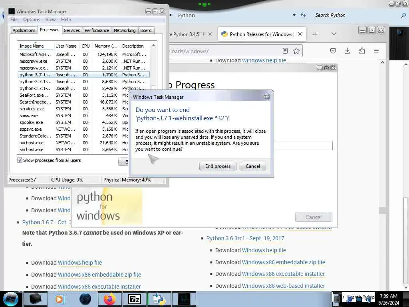Select Python Releases for Windows tab

click(x=262, y=34)
